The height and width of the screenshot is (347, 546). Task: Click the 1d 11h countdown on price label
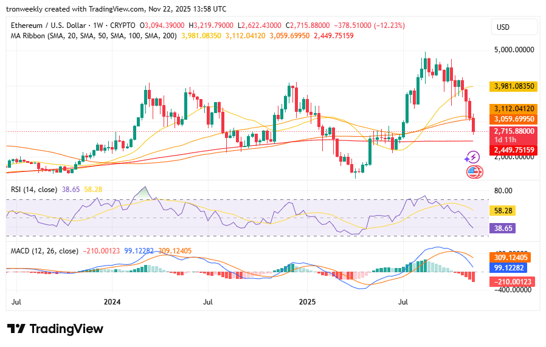(x=505, y=140)
